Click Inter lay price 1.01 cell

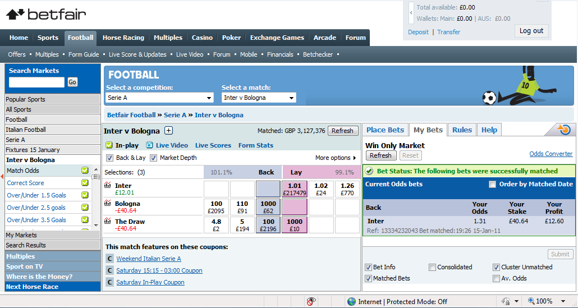click(295, 189)
